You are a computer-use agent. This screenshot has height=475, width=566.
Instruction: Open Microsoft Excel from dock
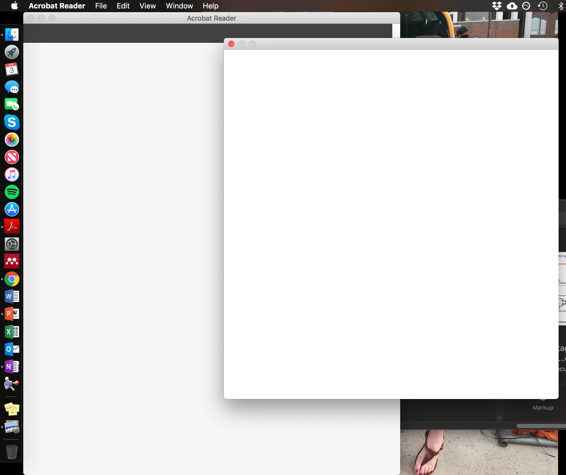(x=12, y=331)
